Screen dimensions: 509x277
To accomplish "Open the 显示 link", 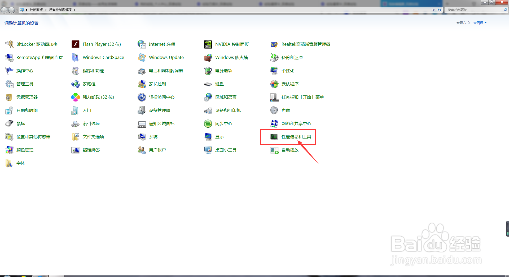I will tap(220, 137).
